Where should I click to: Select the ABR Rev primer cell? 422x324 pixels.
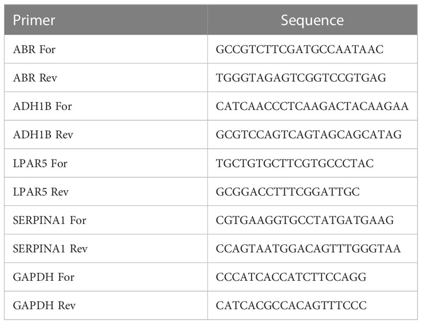(x=106, y=78)
